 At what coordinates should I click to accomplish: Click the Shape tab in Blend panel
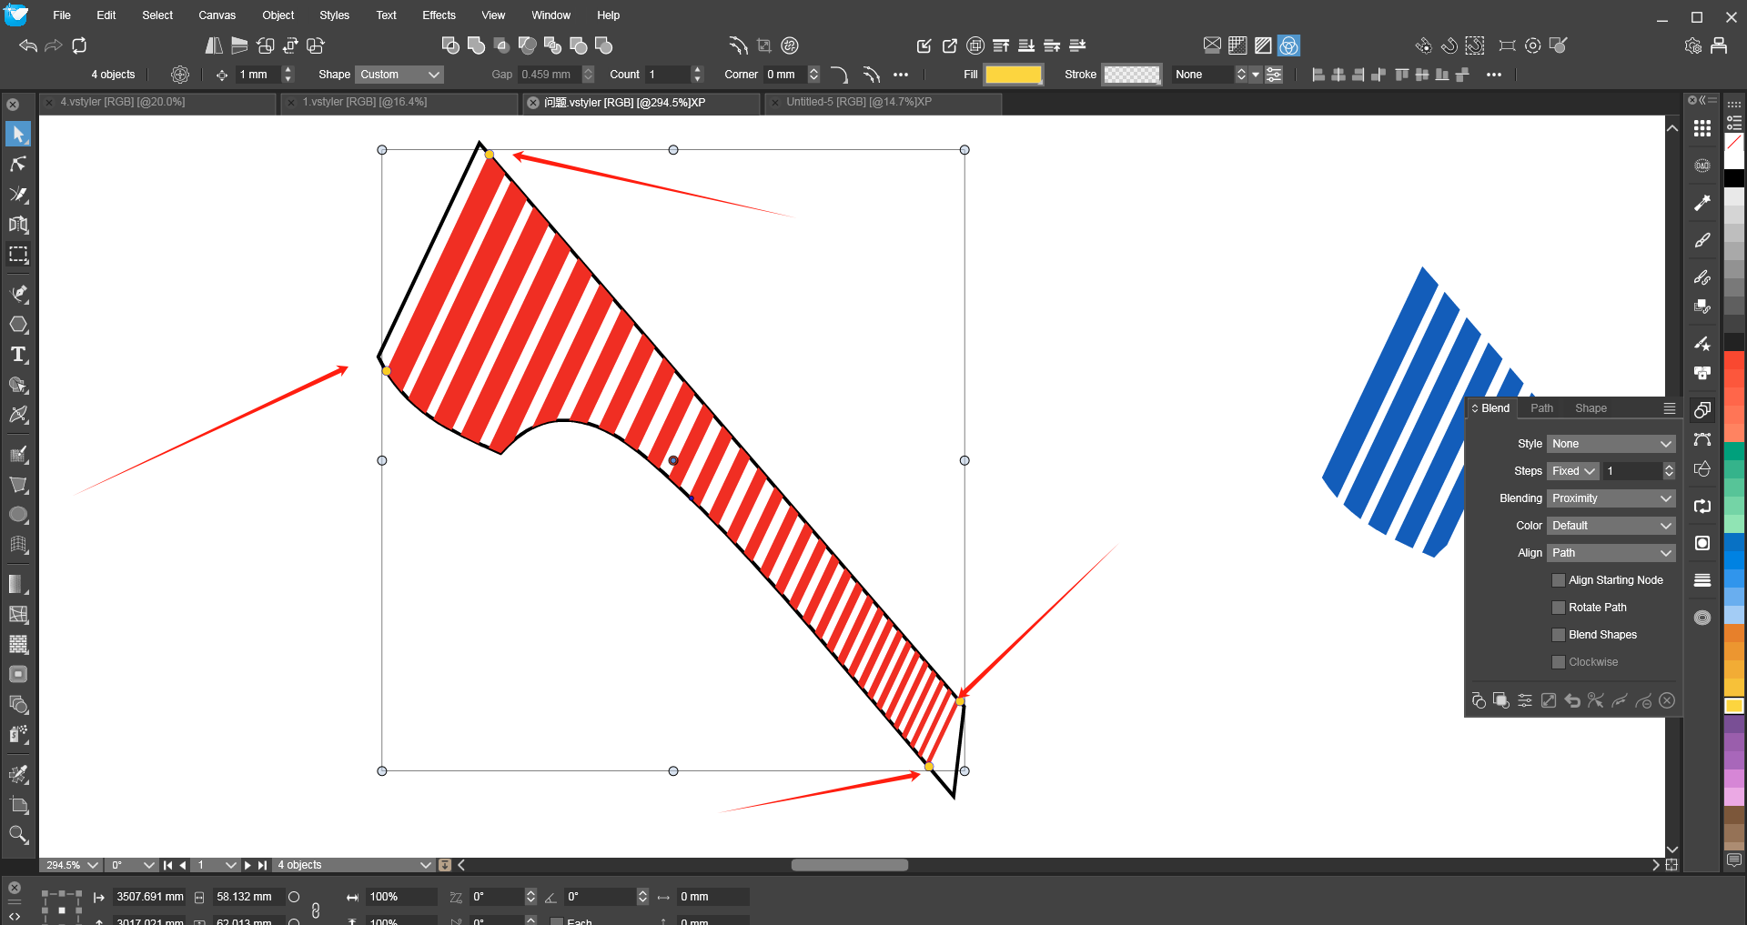click(x=1590, y=408)
